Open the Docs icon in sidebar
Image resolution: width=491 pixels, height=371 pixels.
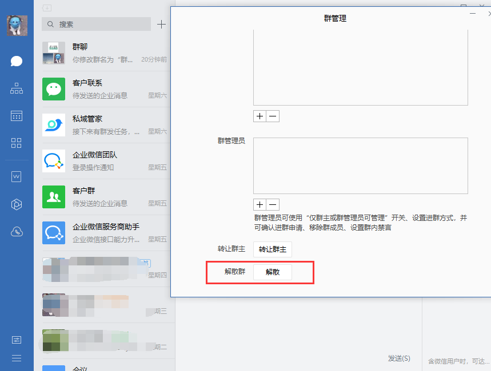17,177
